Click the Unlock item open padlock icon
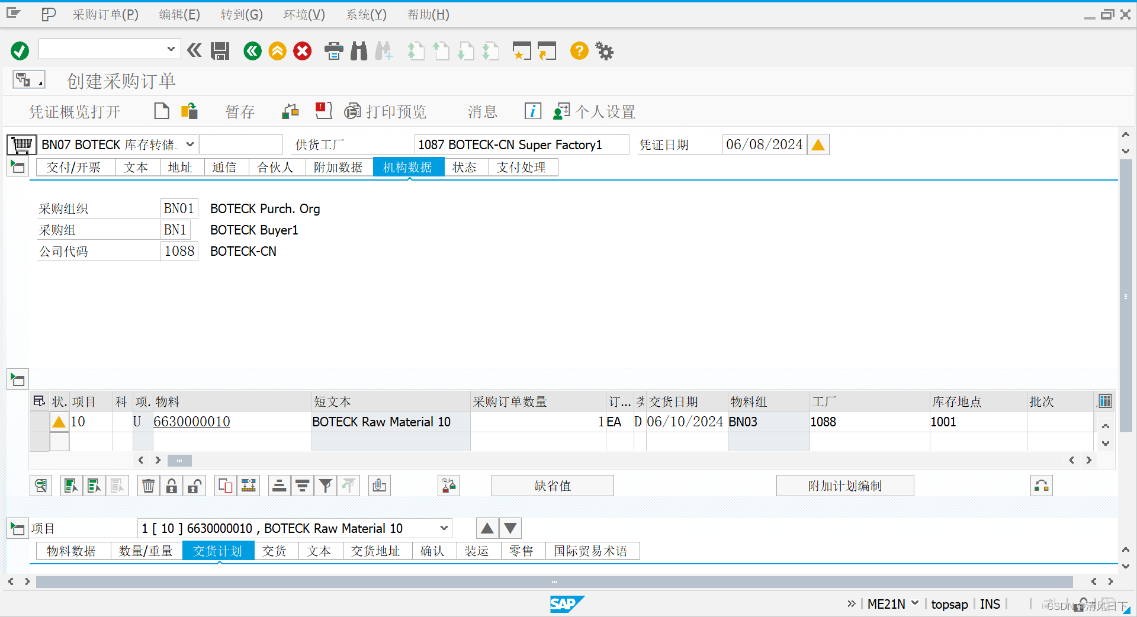Image resolution: width=1137 pixels, height=617 pixels. pos(195,486)
